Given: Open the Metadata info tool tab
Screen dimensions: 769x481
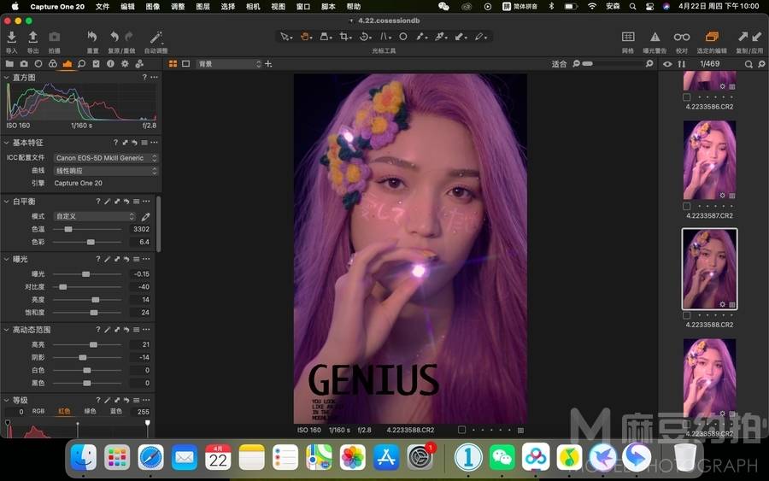Looking at the screenshot, I should [110, 64].
